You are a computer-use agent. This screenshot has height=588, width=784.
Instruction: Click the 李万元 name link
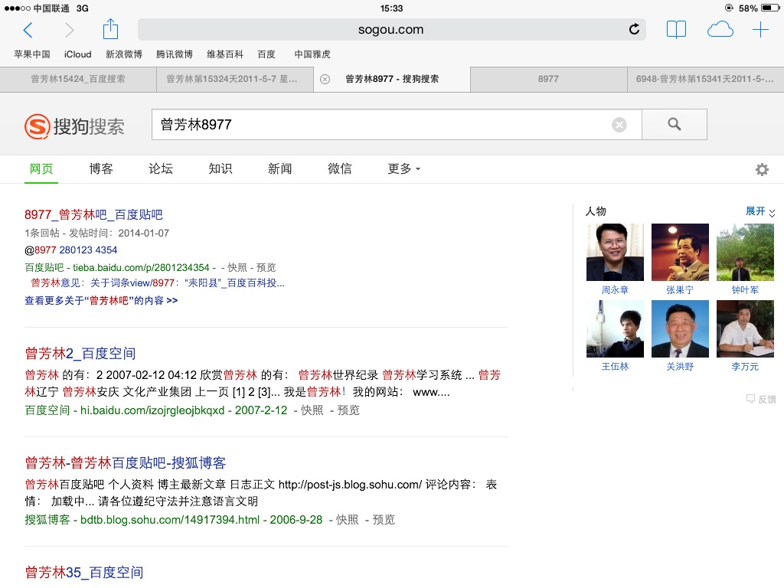point(745,367)
